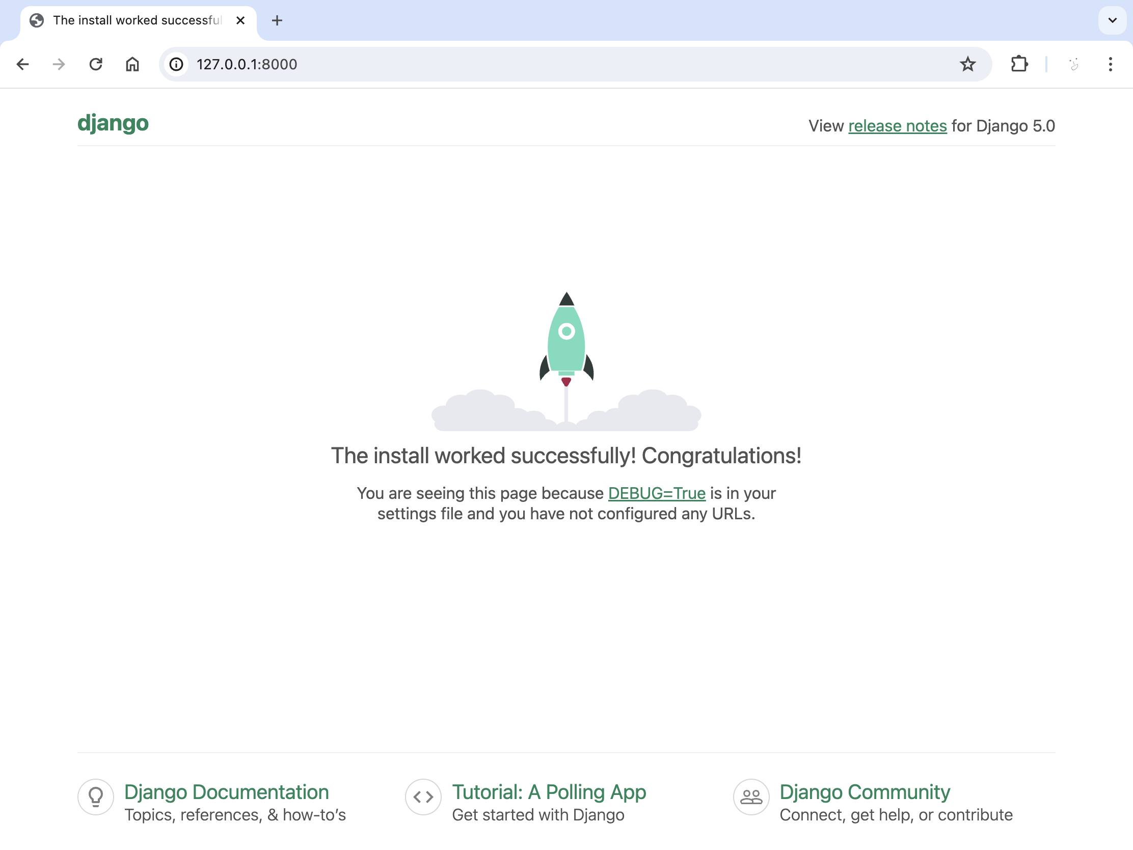Open Chrome's three-dot menu
This screenshot has width=1133, height=850.
(x=1111, y=64)
